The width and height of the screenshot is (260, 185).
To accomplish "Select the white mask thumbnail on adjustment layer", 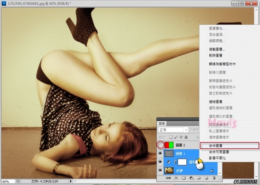I will click(182, 162).
